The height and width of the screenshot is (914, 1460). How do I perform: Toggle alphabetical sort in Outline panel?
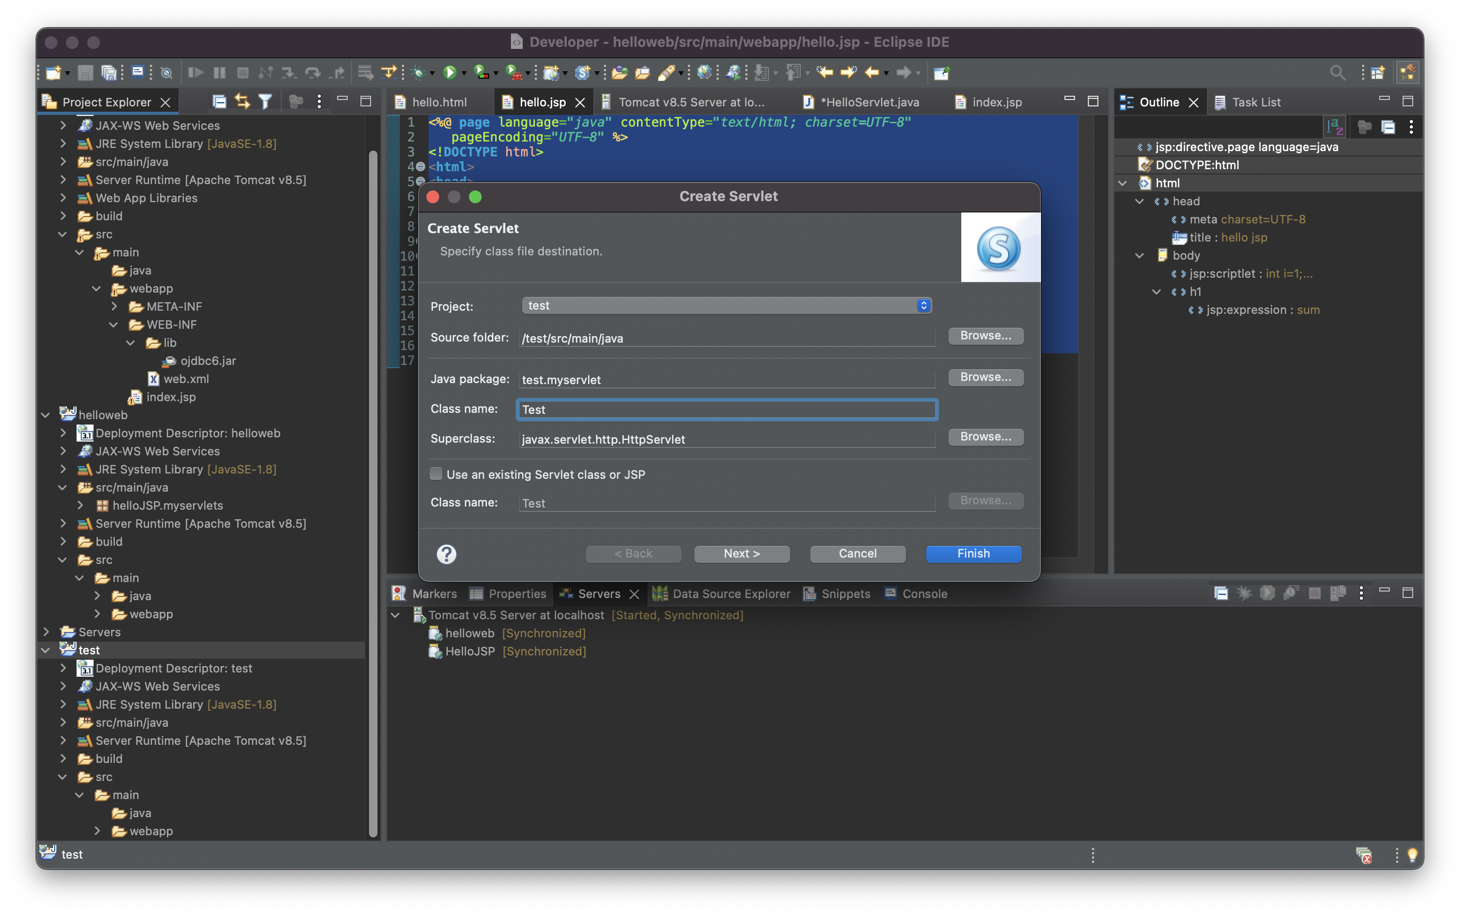click(1334, 127)
